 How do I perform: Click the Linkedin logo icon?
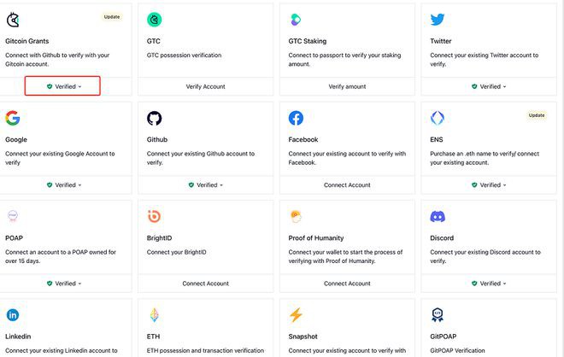(13, 315)
